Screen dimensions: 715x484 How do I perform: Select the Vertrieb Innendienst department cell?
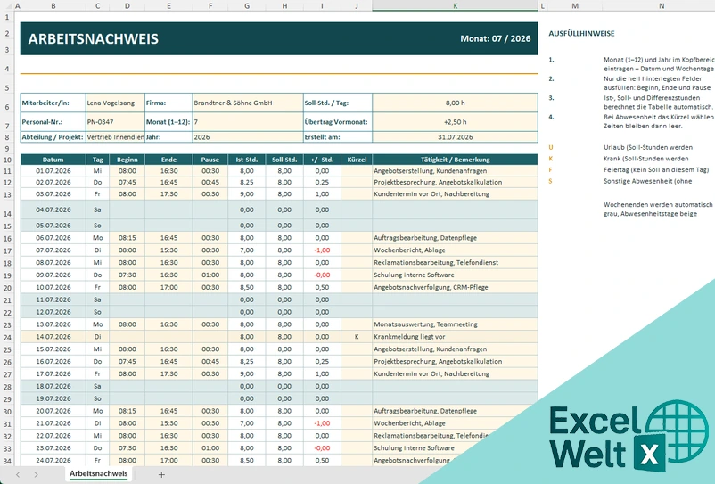point(115,137)
